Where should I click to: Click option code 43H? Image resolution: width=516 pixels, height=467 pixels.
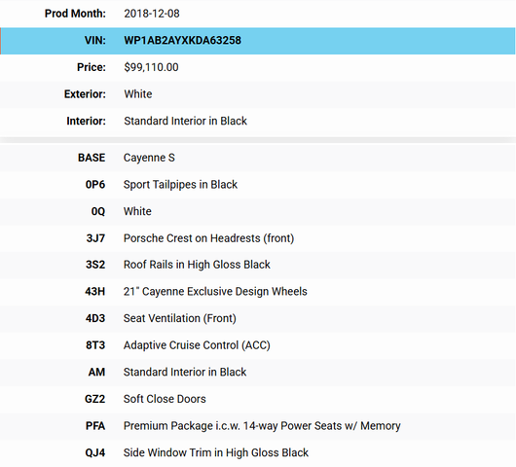tap(94, 292)
